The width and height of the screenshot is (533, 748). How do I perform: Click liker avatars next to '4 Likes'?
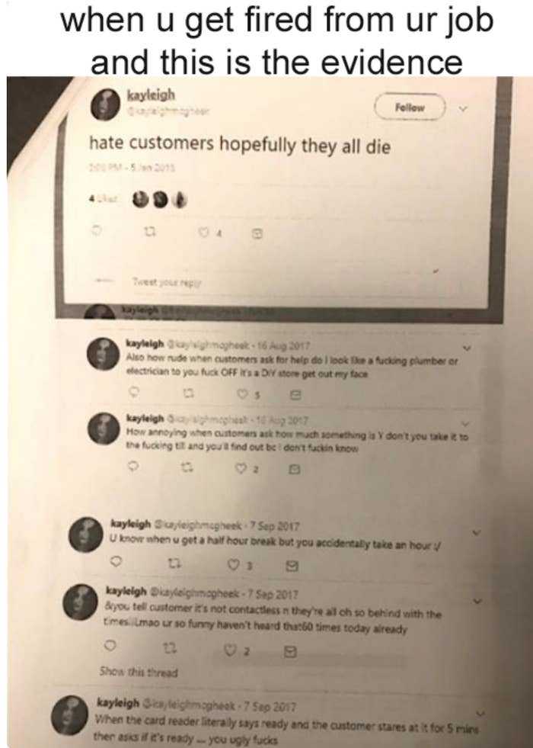[160, 201]
